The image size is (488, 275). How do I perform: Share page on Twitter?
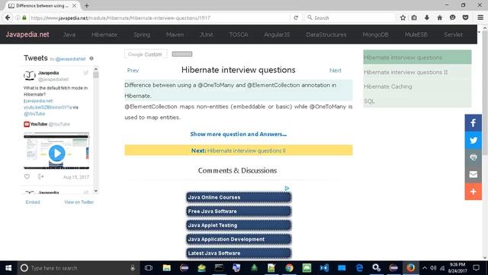tap(473, 140)
